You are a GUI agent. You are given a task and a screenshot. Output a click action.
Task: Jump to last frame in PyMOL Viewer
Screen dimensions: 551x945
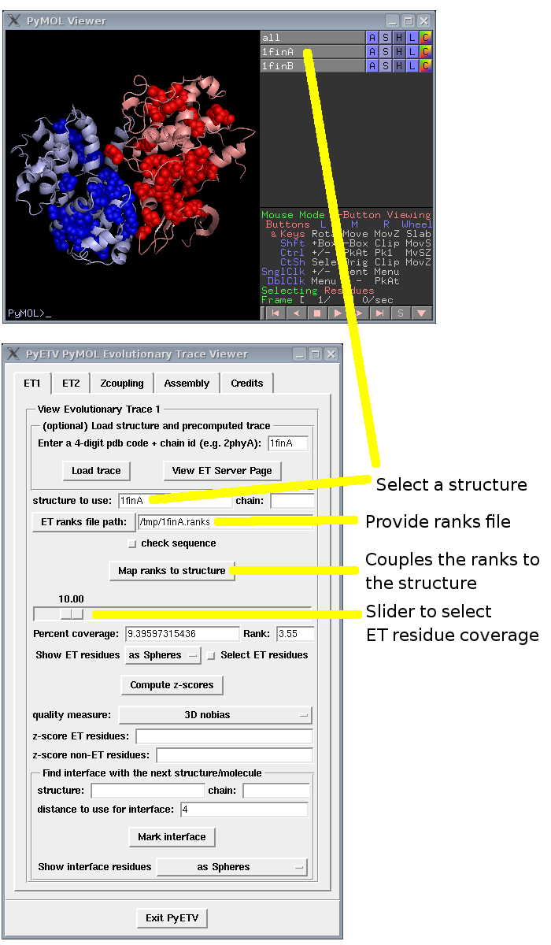(380, 313)
